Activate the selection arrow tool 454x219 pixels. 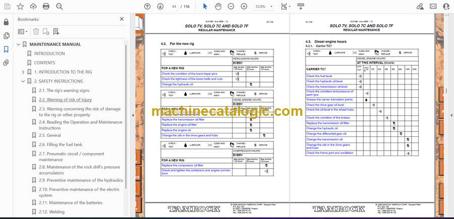[205, 7]
